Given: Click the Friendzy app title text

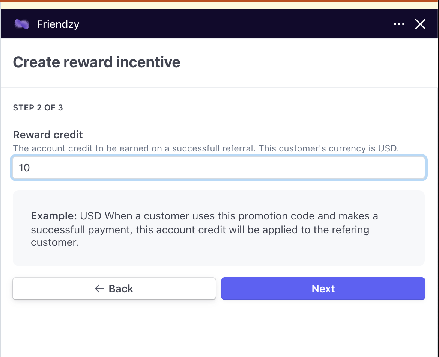Looking at the screenshot, I should (58, 24).
